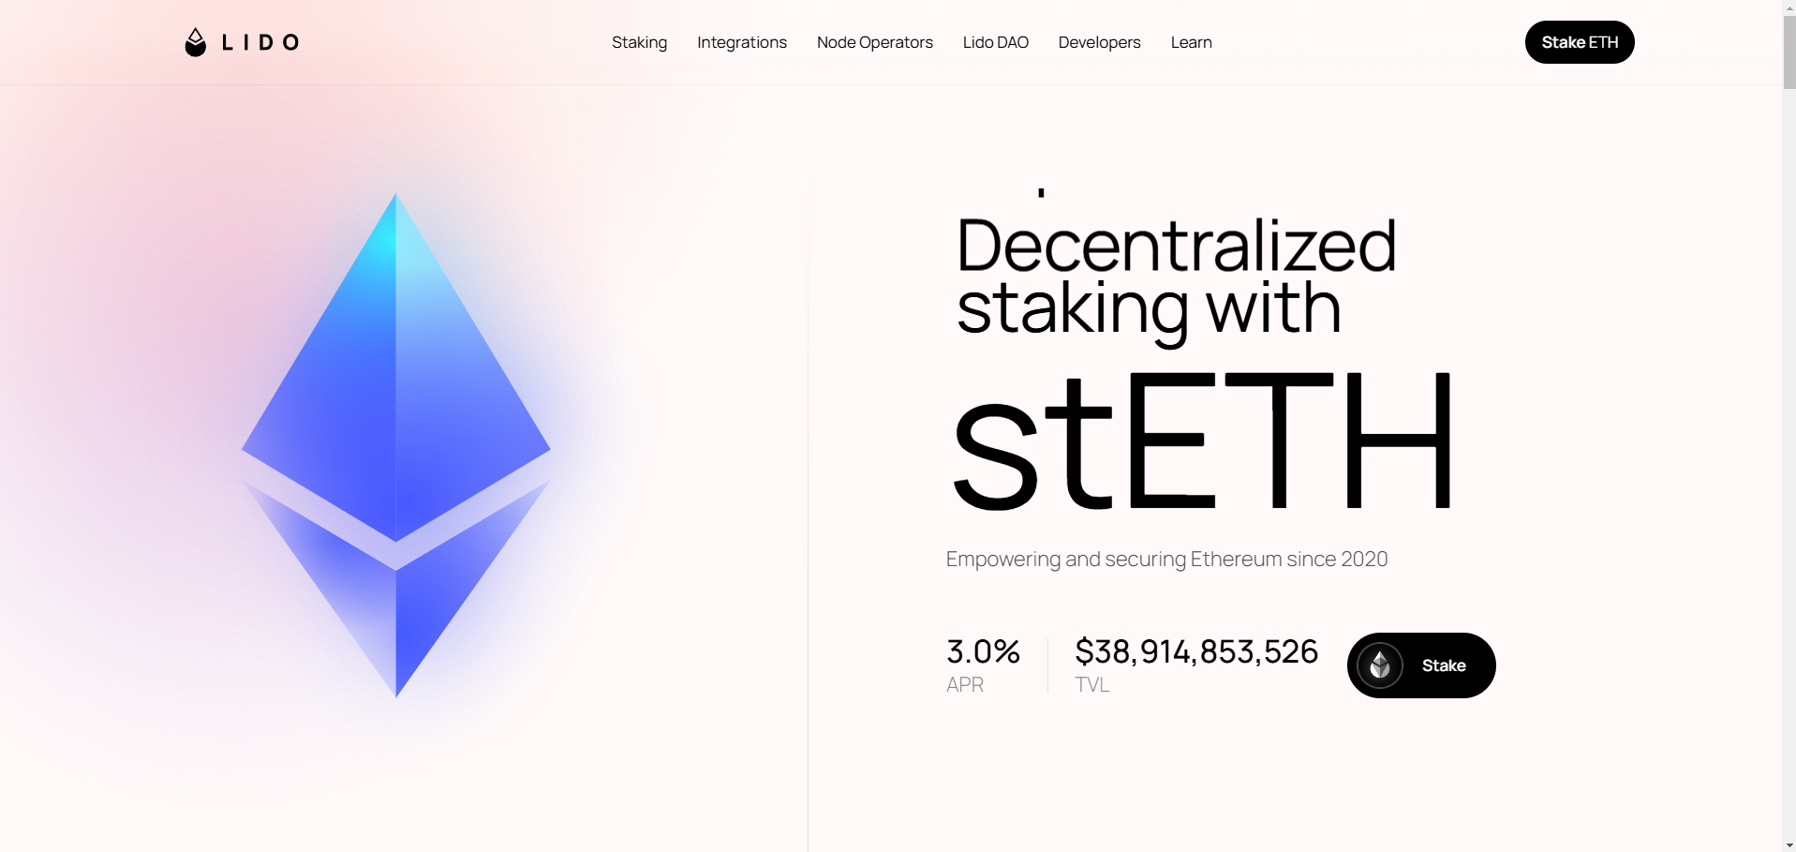Open the Staking menu
The width and height of the screenshot is (1796, 852).
click(640, 42)
